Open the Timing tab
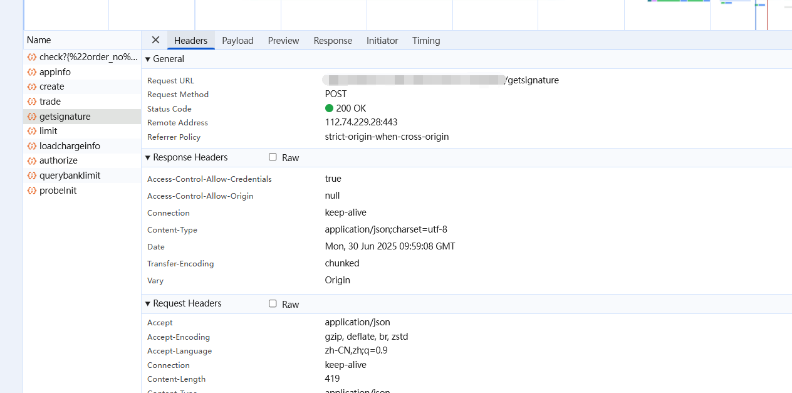This screenshot has height=393, width=792. (426, 41)
